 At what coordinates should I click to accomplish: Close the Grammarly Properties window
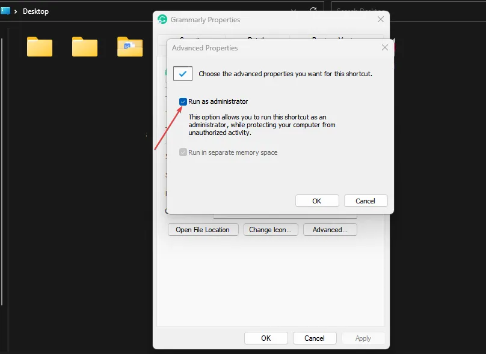381,19
